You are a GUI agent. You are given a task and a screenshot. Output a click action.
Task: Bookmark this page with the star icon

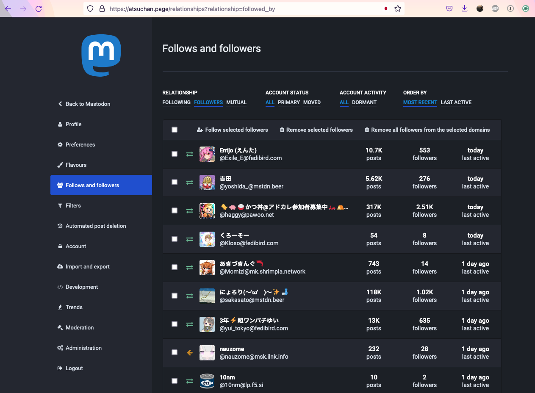coord(397,8)
